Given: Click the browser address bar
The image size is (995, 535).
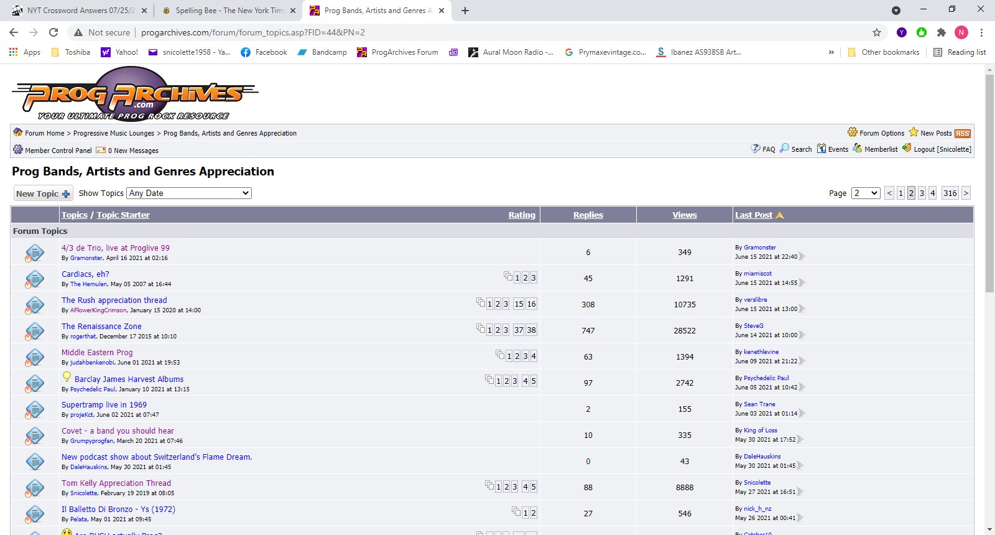Looking at the screenshot, I should tap(497, 32).
